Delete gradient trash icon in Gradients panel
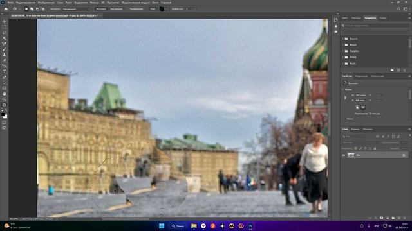Viewport: 412px width, 231px height. (x=405, y=70)
